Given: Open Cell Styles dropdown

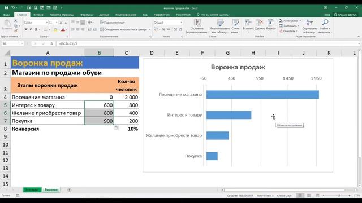Looking at the screenshot, I should coord(235,27).
